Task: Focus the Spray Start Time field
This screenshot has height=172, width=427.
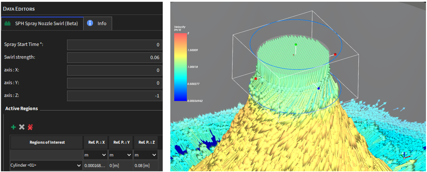Action: click(114, 45)
